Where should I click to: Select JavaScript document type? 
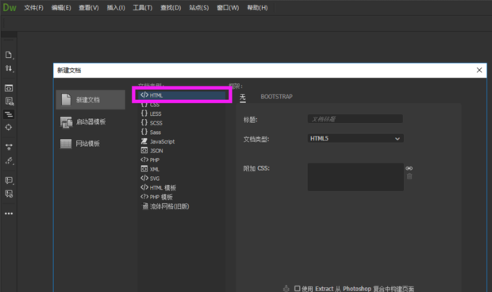182,141
